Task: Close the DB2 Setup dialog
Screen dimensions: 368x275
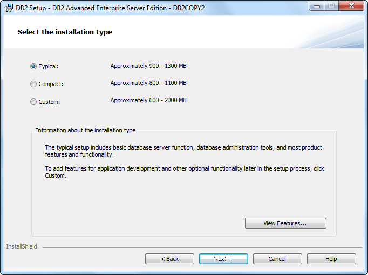Action: click(x=351, y=5)
